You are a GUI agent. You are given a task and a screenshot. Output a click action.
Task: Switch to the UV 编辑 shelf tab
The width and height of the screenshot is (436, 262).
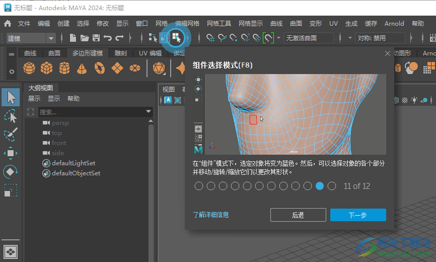[150, 53]
